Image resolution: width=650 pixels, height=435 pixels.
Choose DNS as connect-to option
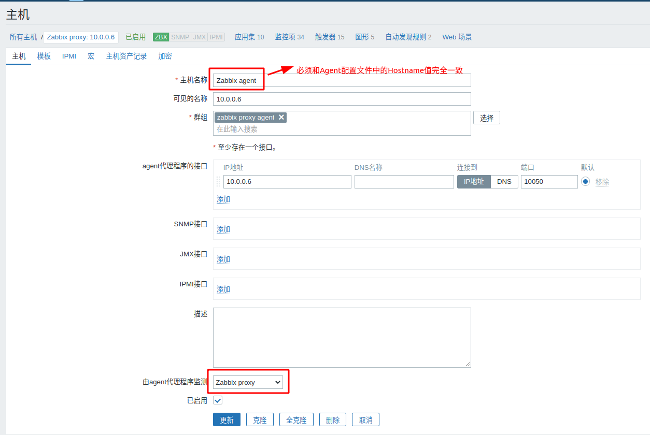(x=504, y=182)
